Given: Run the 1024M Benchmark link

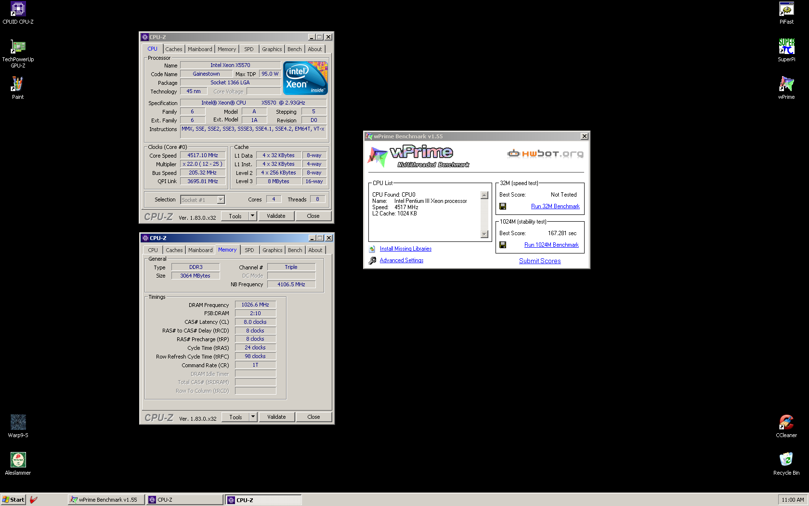Looking at the screenshot, I should [x=551, y=245].
